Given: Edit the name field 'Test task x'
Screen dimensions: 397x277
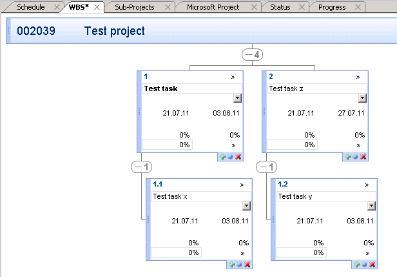Looking at the screenshot, I should point(201,196).
